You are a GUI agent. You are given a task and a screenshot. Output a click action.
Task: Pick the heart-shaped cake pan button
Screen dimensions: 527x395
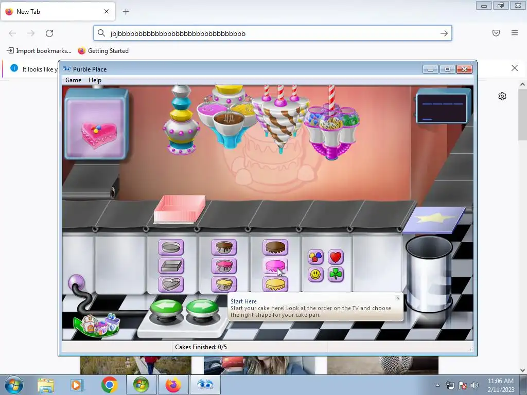click(x=171, y=284)
